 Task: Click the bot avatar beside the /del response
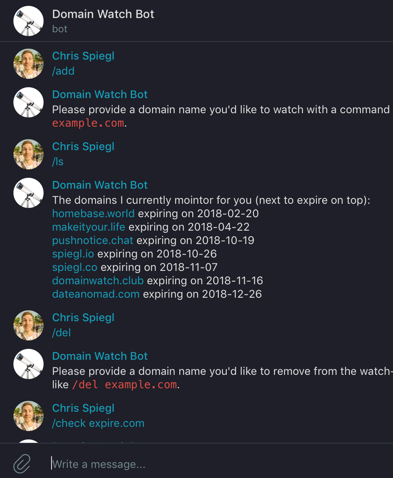(x=28, y=364)
